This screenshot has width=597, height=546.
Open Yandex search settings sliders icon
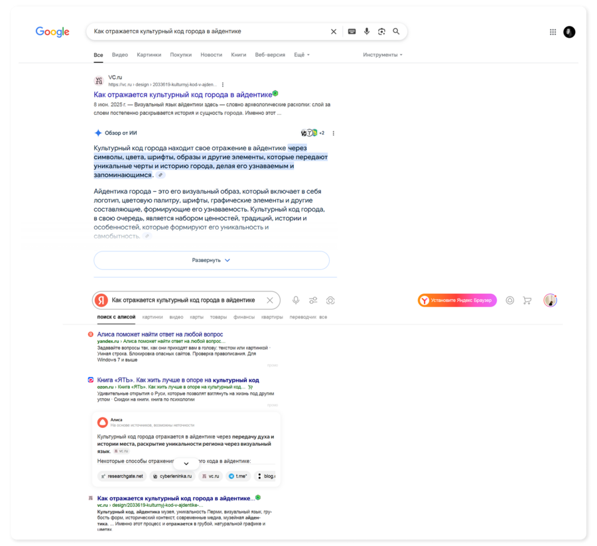313,301
